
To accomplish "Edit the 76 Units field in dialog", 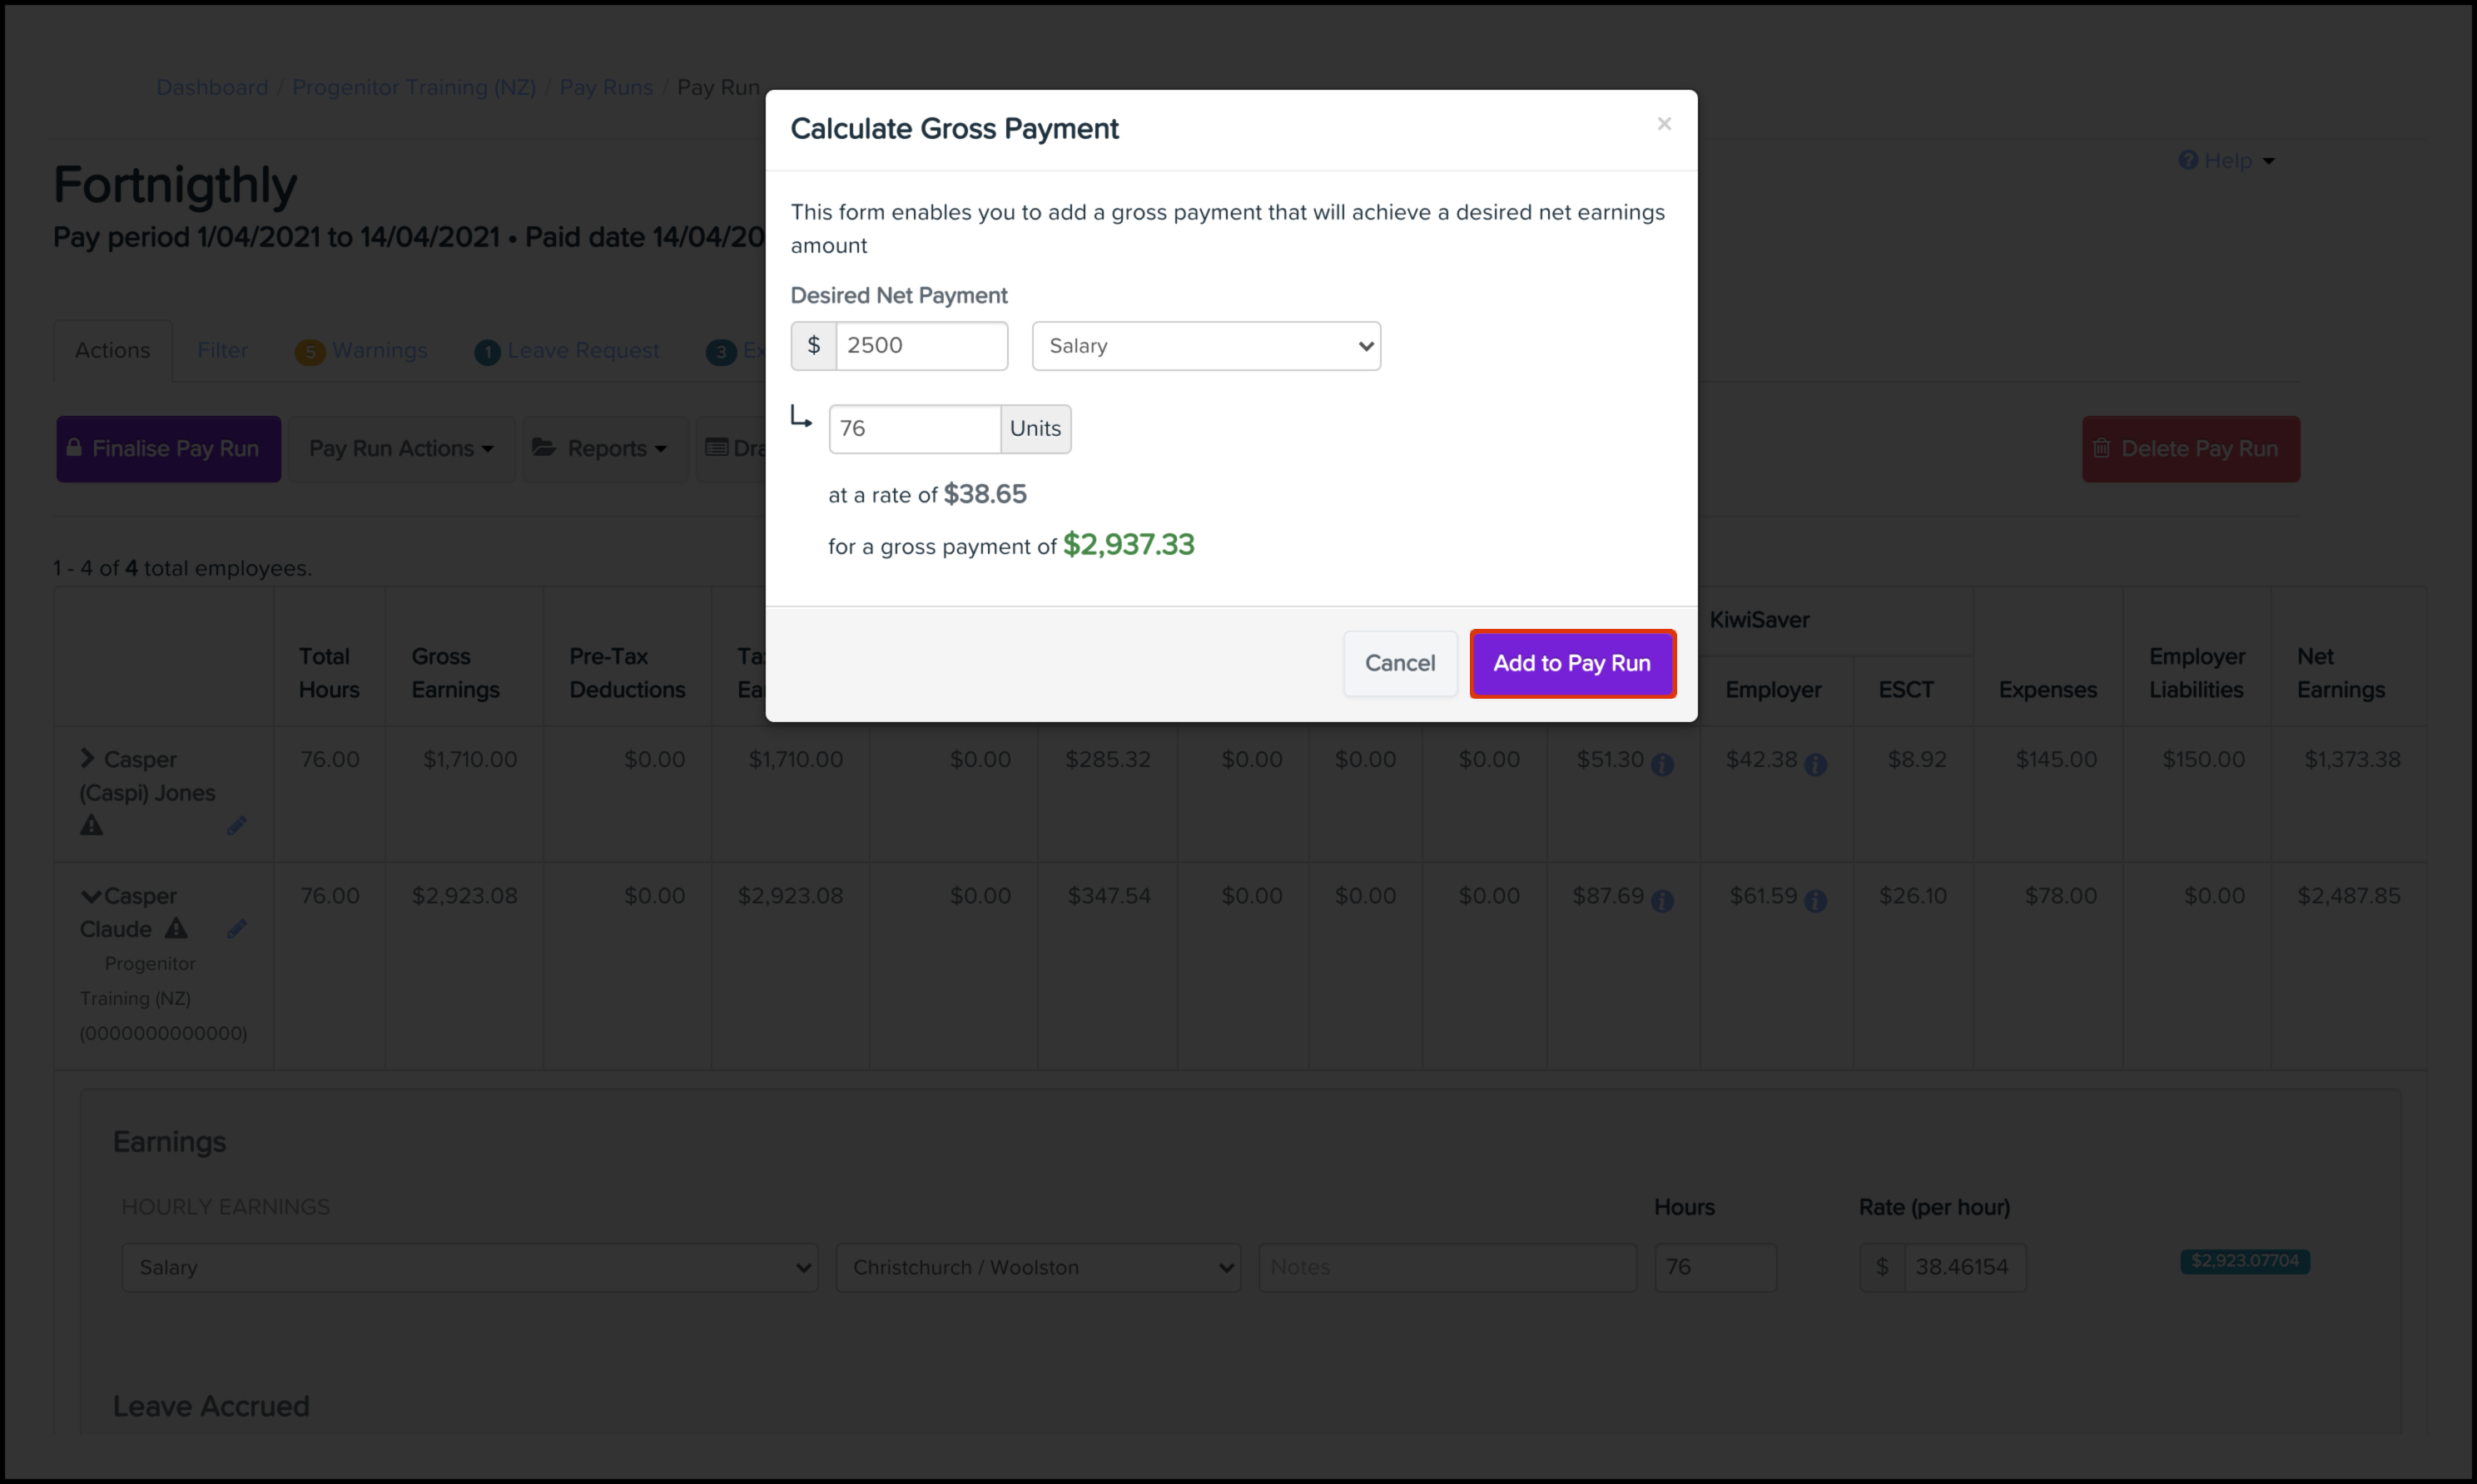I will click(x=915, y=429).
